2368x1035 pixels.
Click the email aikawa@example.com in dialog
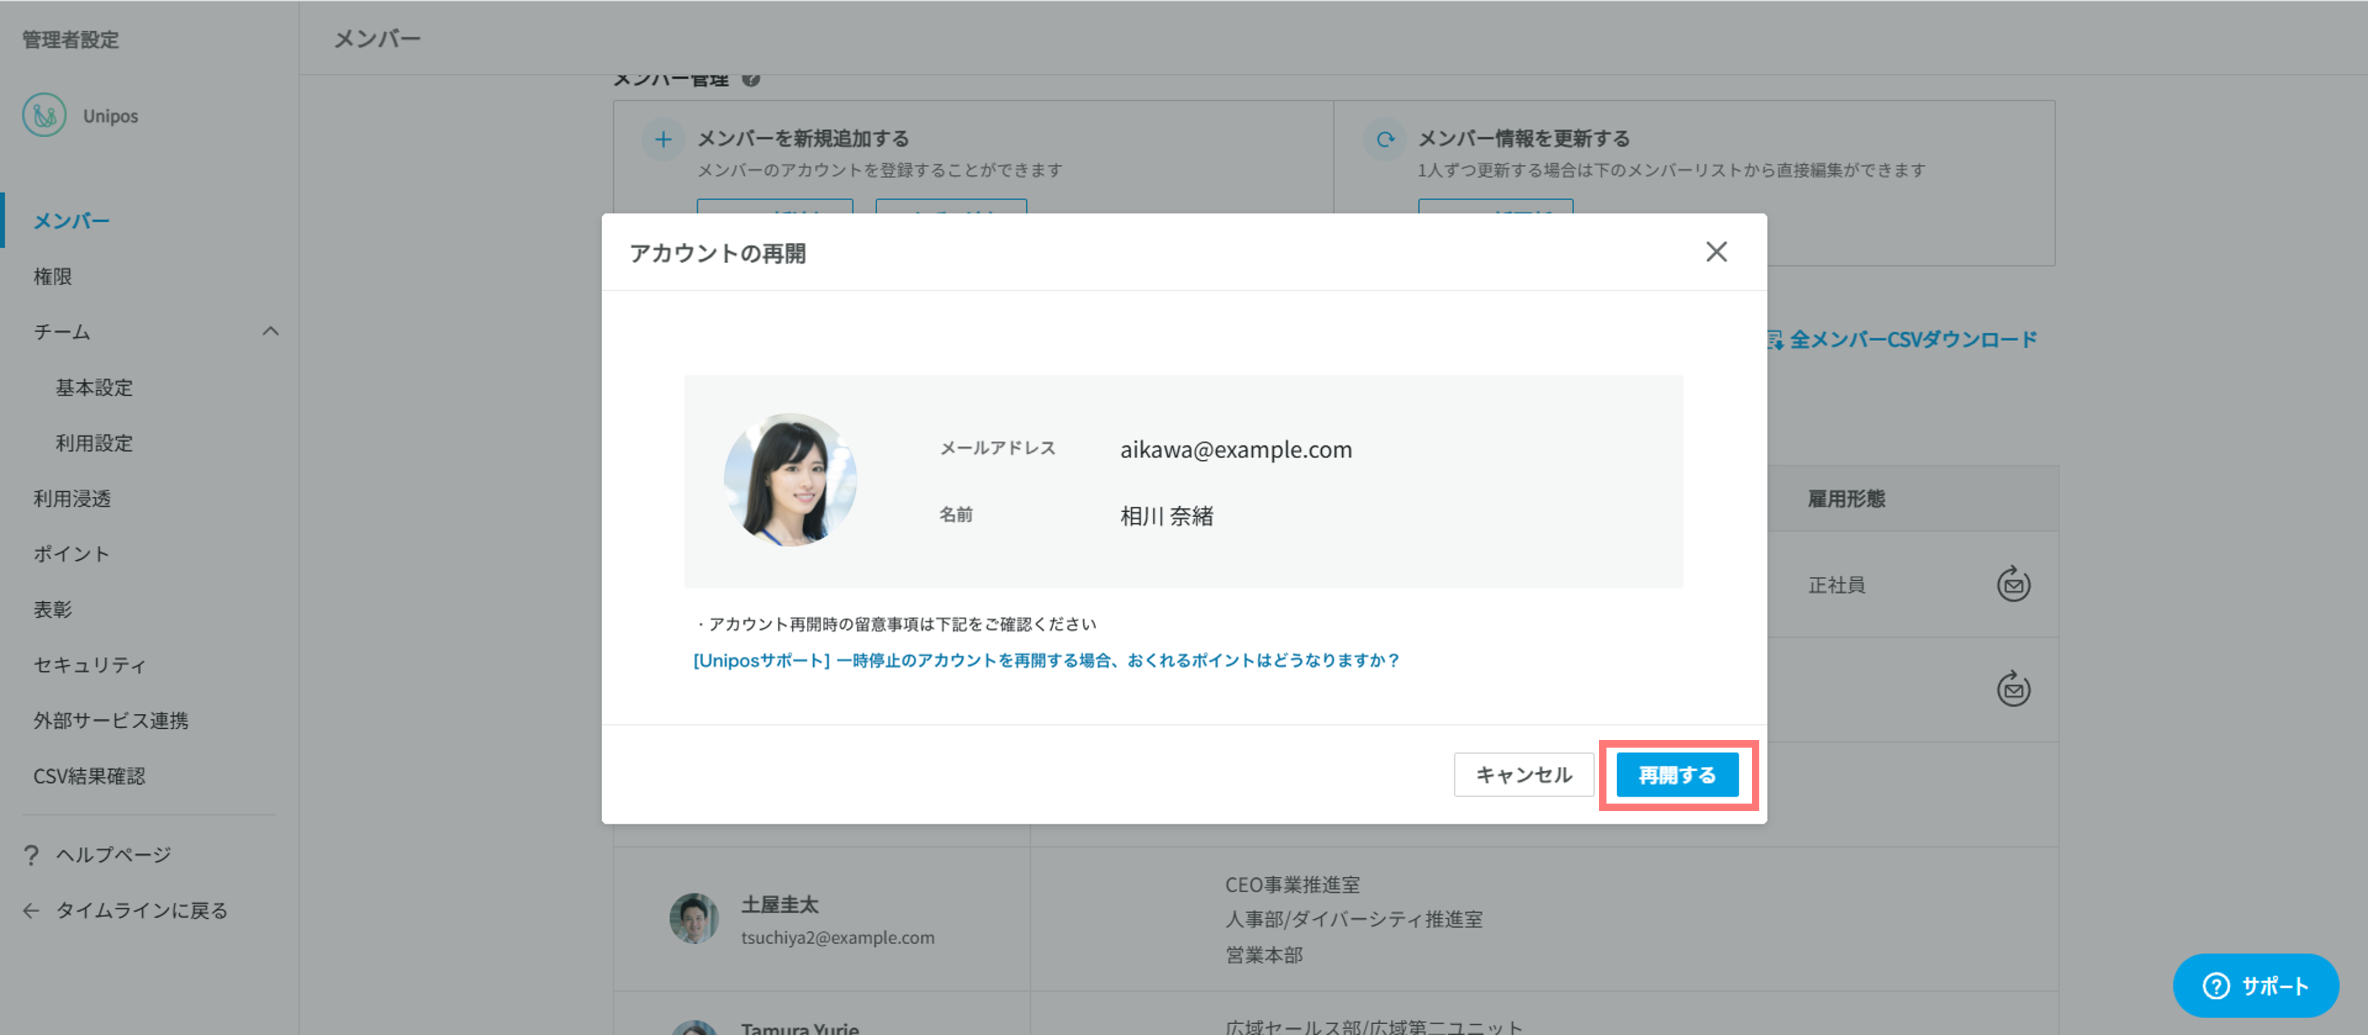coord(1236,449)
